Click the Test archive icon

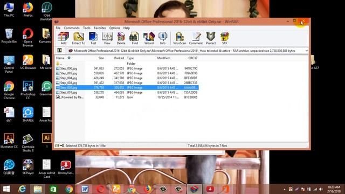coord(93,38)
